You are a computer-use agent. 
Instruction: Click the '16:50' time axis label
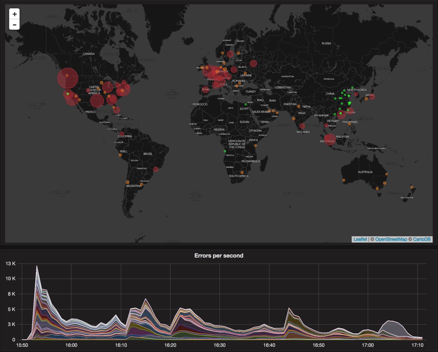319,345
